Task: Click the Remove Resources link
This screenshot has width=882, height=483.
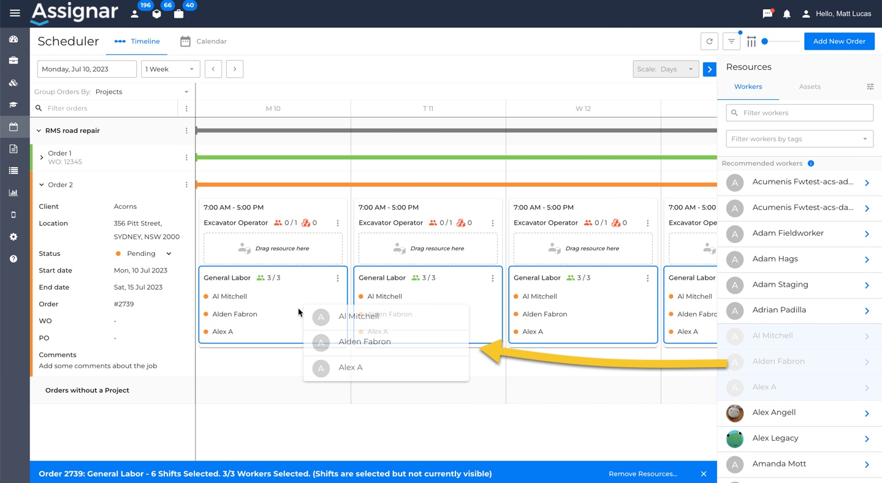Action: pyautogui.click(x=642, y=473)
